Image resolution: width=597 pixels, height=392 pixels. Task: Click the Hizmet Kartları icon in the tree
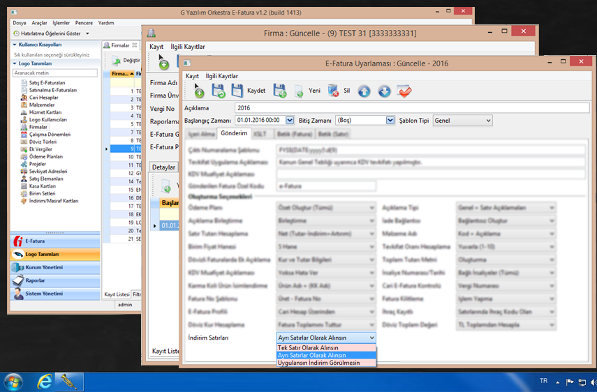24,112
